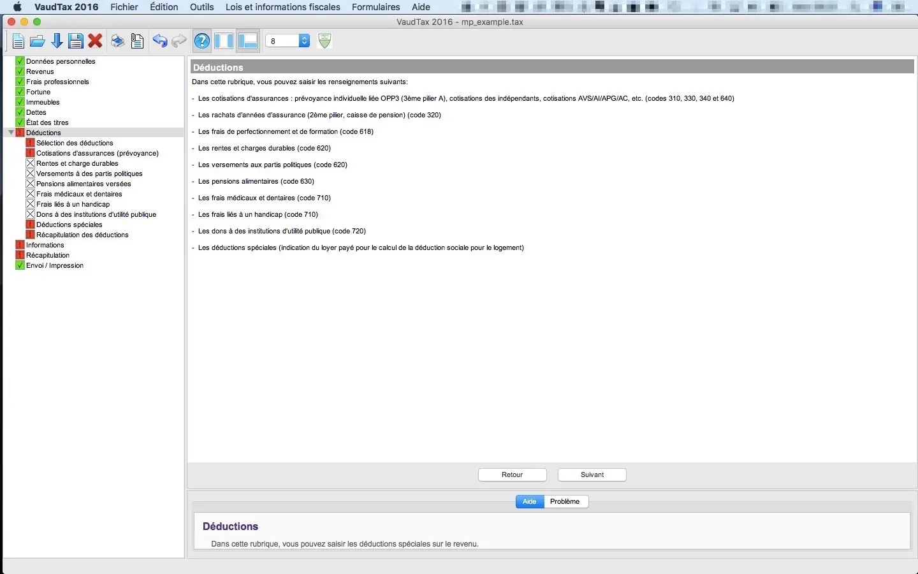This screenshot has width=918, height=574.
Task: Print with the printer toolbar icon
Action: (x=117, y=41)
